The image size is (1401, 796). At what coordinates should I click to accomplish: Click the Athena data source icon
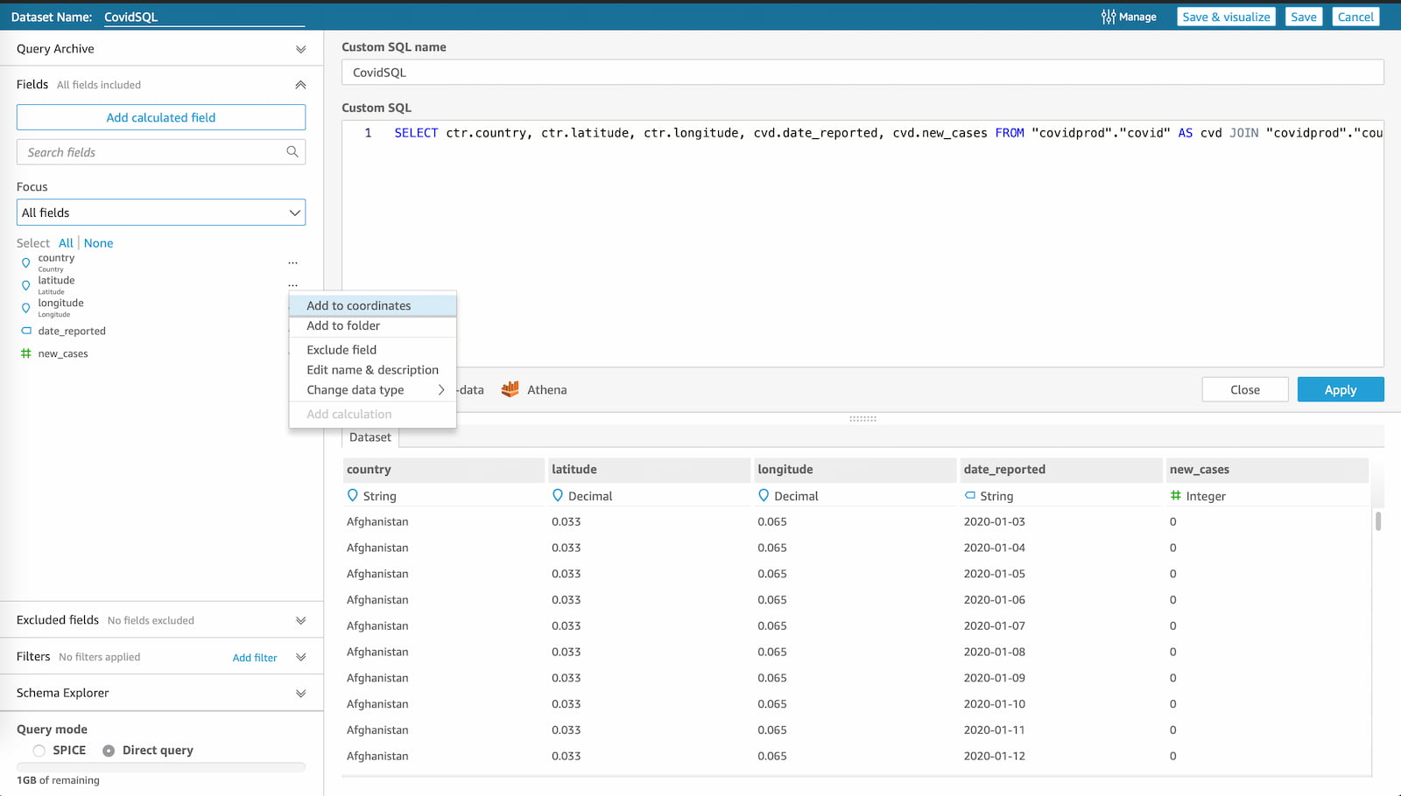pos(511,389)
